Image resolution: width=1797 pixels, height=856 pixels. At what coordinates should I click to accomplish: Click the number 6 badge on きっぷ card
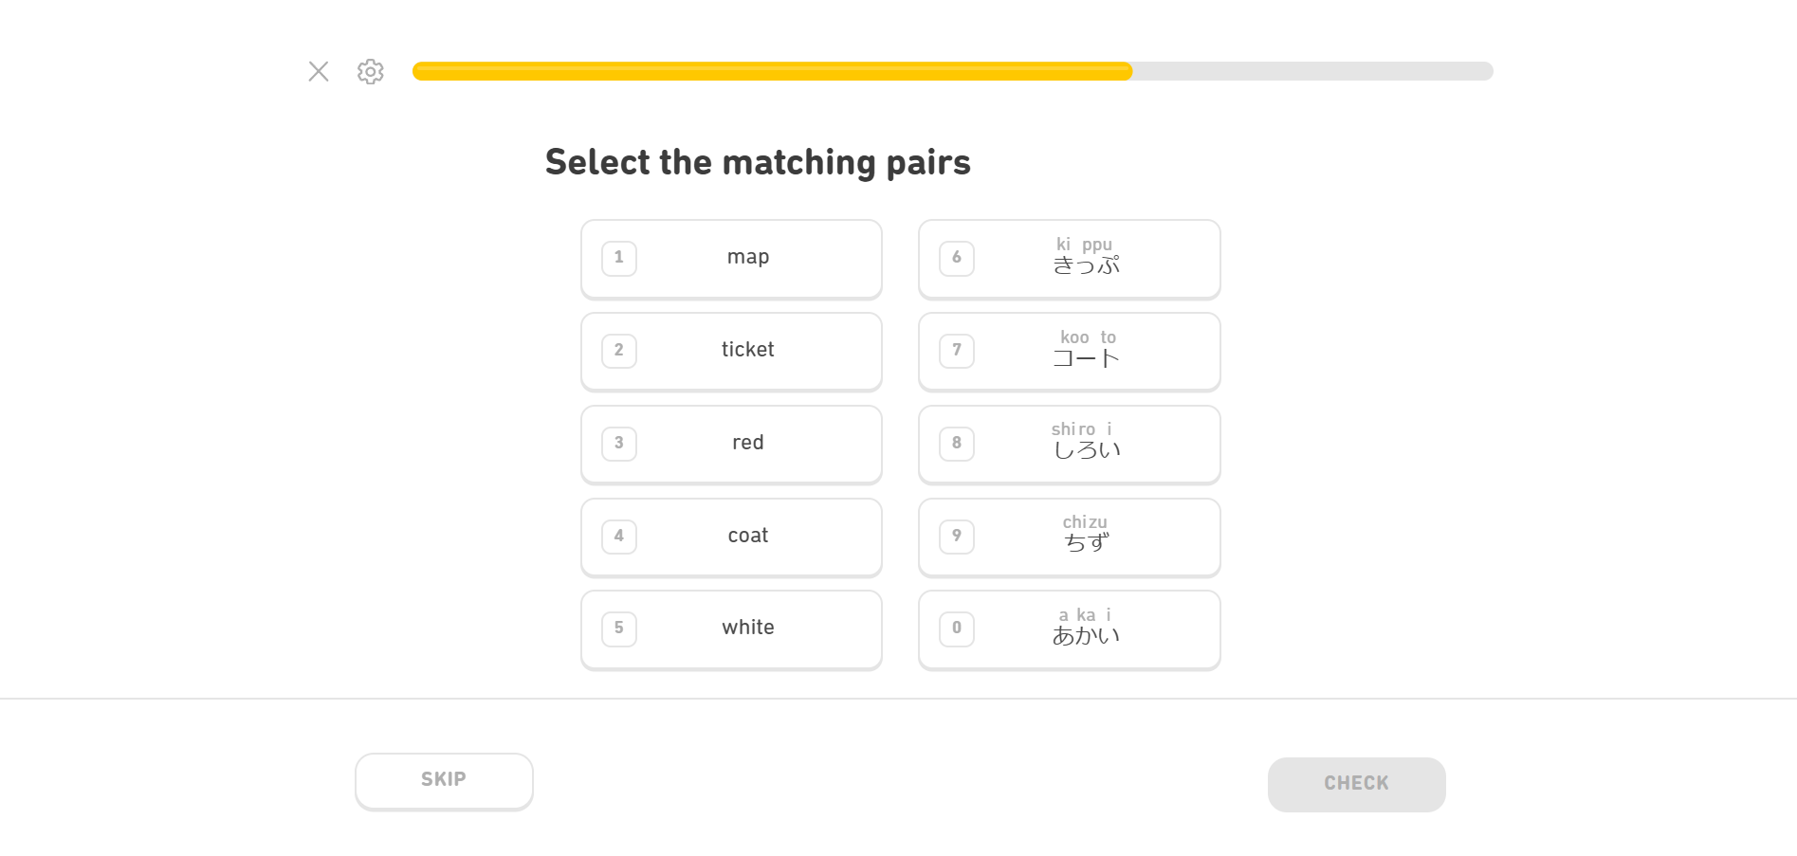956,258
